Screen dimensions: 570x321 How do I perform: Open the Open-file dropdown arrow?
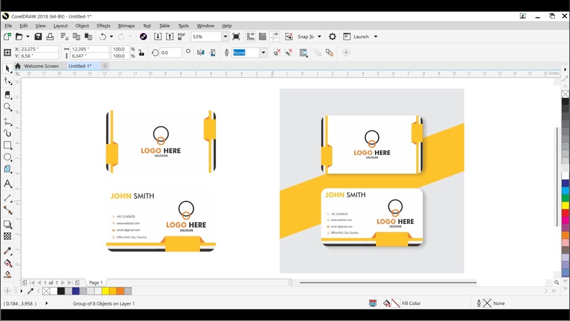point(28,37)
